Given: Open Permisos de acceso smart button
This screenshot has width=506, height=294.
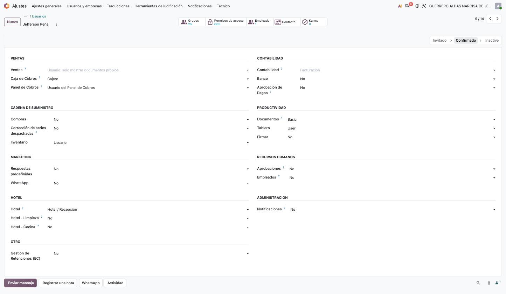Looking at the screenshot, I should click(x=226, y=22).
